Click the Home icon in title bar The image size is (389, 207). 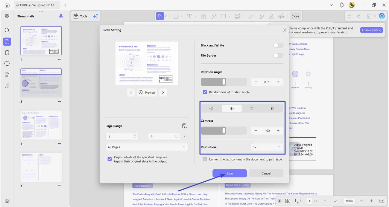click(x=7, y=5)
